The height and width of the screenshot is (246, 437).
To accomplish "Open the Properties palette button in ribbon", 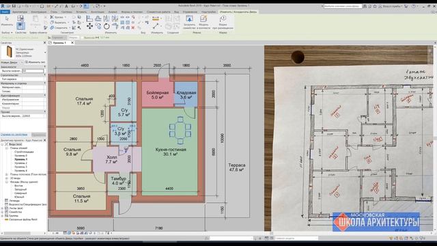I will pyautogui.click(x=20, y=26).
